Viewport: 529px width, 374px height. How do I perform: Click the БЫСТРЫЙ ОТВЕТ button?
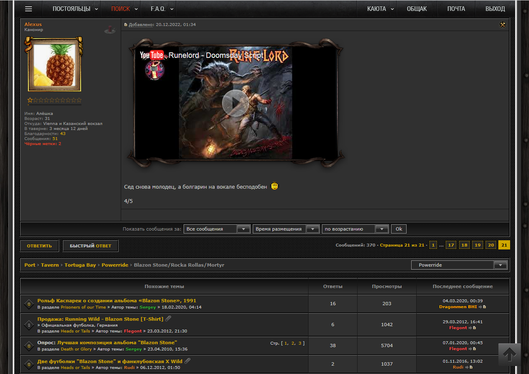[x=90, y=246]
